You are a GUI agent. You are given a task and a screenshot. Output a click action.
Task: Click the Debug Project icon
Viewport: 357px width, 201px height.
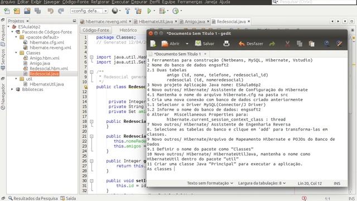click(162, 11)
